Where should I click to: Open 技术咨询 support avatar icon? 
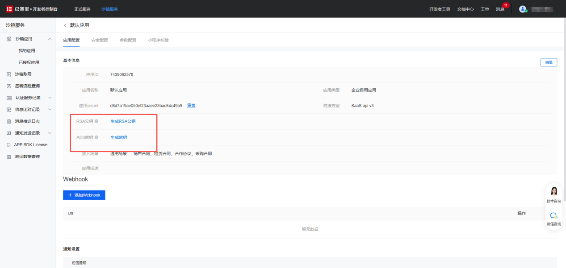554,192
